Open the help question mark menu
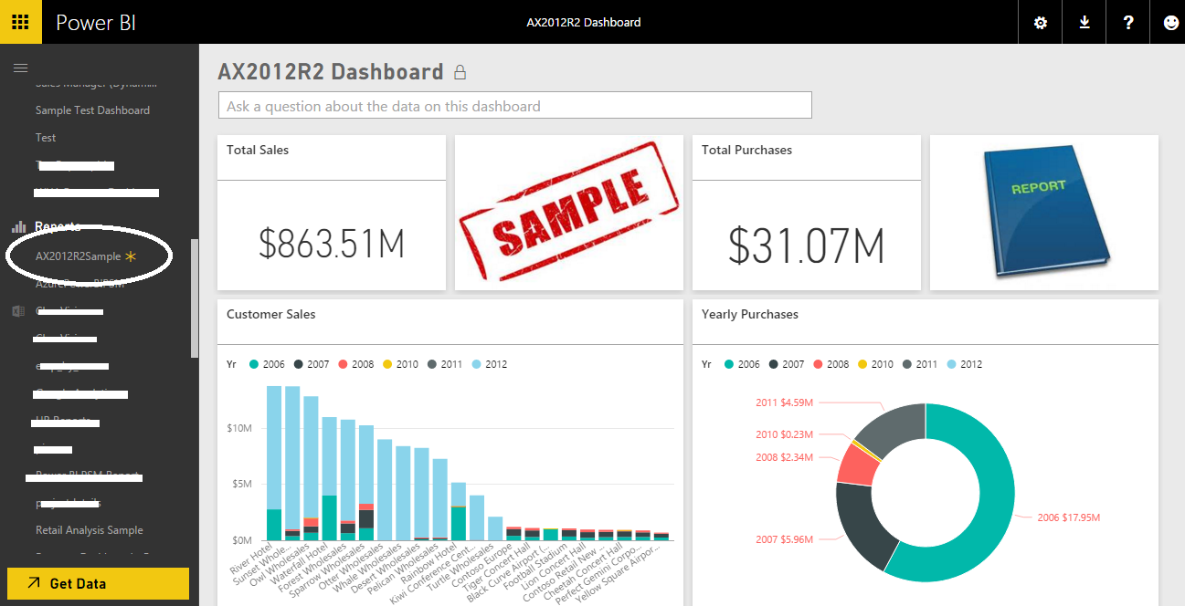The height and width of the screenshot is (606, 1185). [x=1128, y=23]
